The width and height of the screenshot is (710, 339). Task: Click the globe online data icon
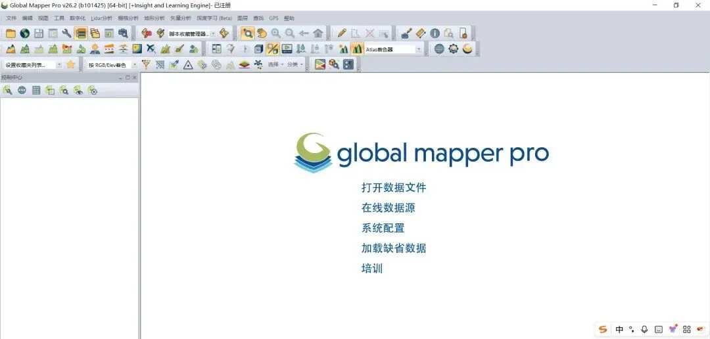coord(24,33)
